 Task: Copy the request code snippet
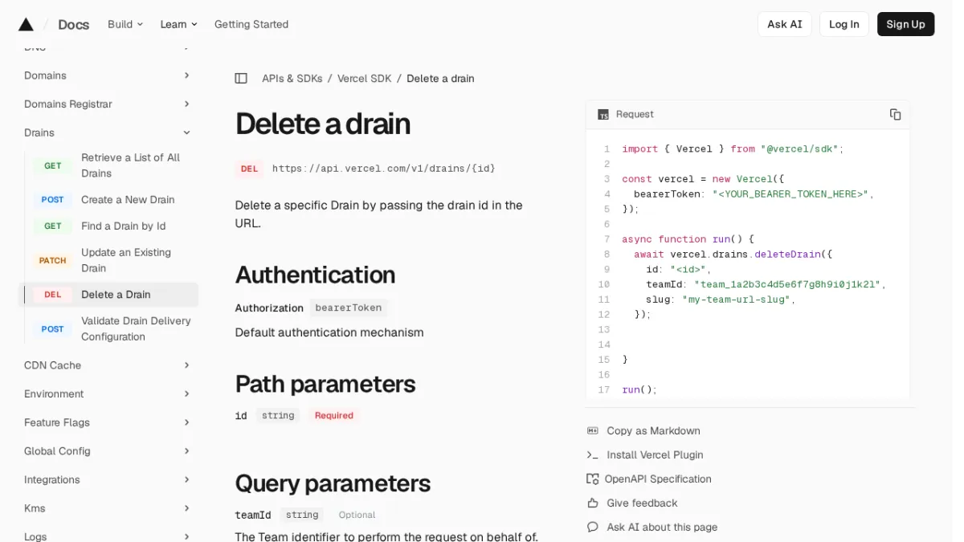(x=895, y=114)
